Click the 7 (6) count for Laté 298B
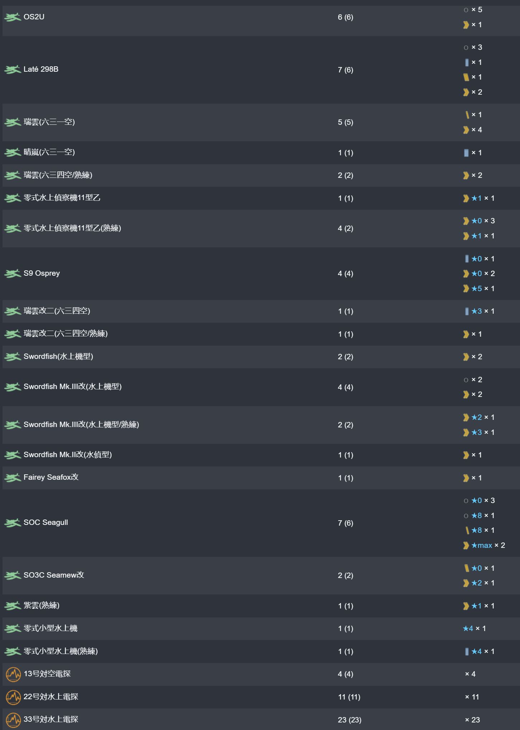The width and height of the screenshot is (520, 730). [x=345, y=70]
